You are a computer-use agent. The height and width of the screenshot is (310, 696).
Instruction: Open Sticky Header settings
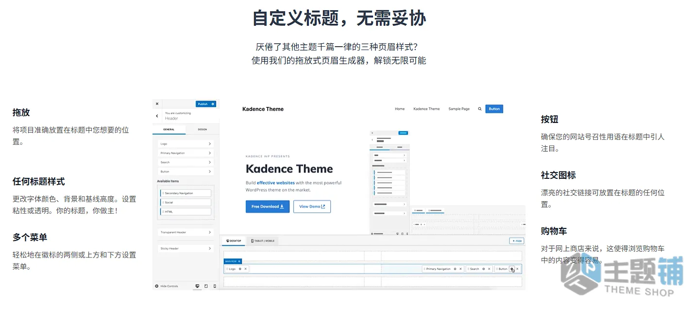point(186,248)
